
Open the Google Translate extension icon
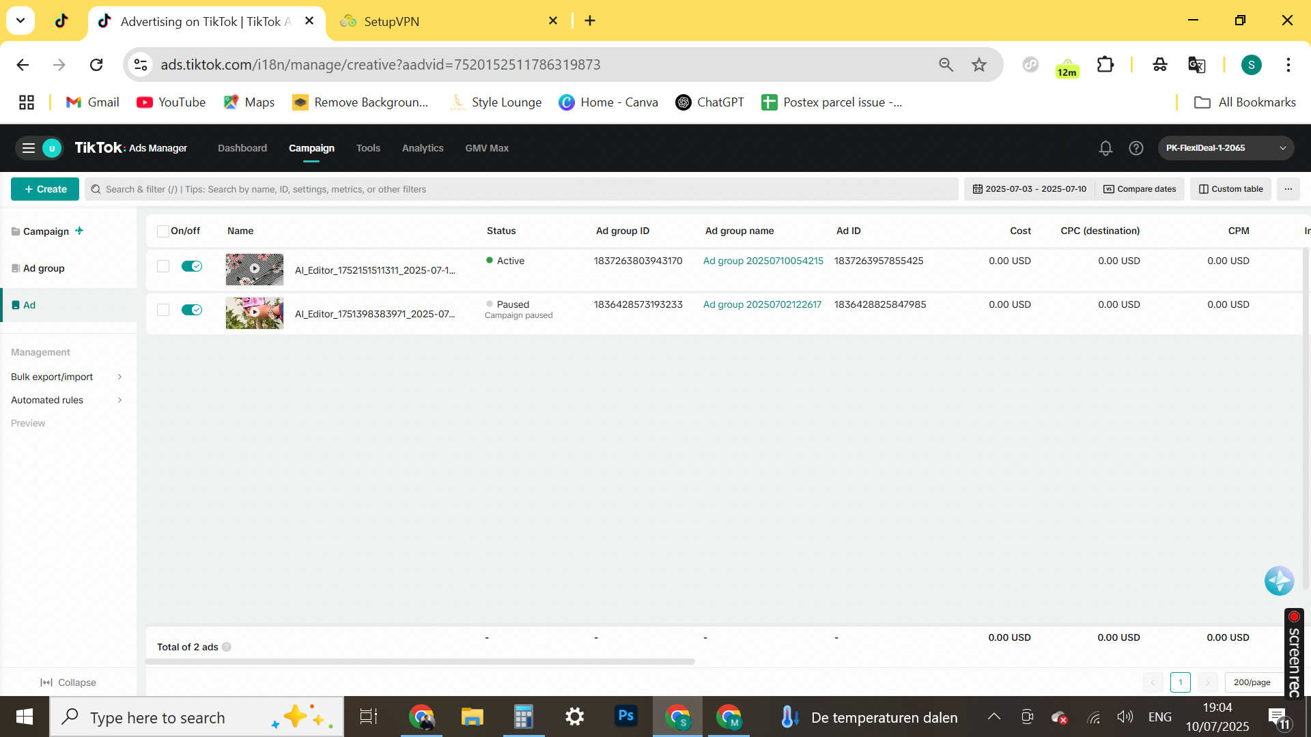tap(1196, 65)
